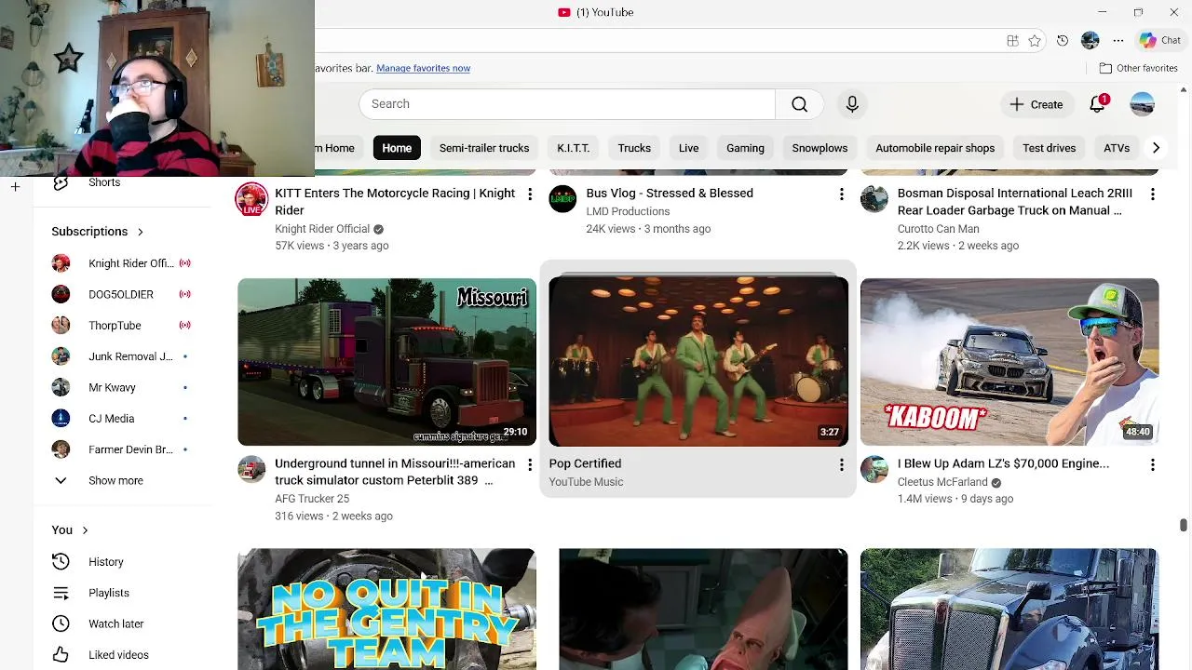Expand Subscriptions section chevron
Viewport: 1192px width, 670px height.
click(x=141, y=232)
